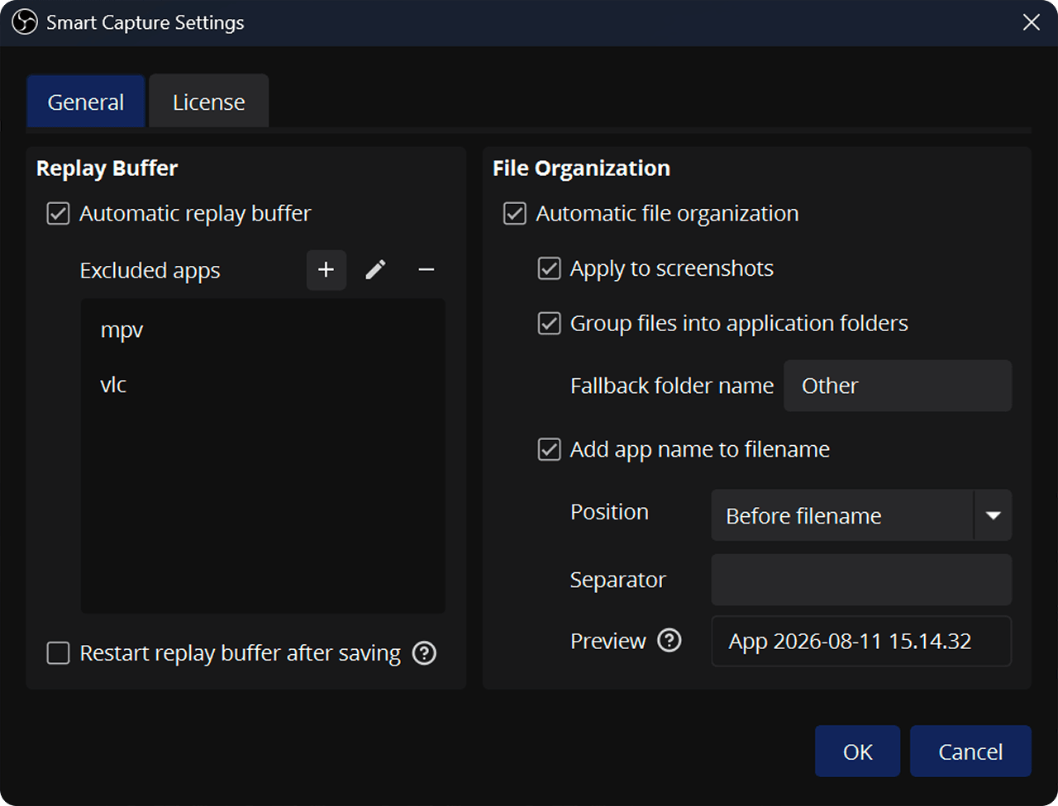
Task: Click the Preview label text
Action: point(608,641)
